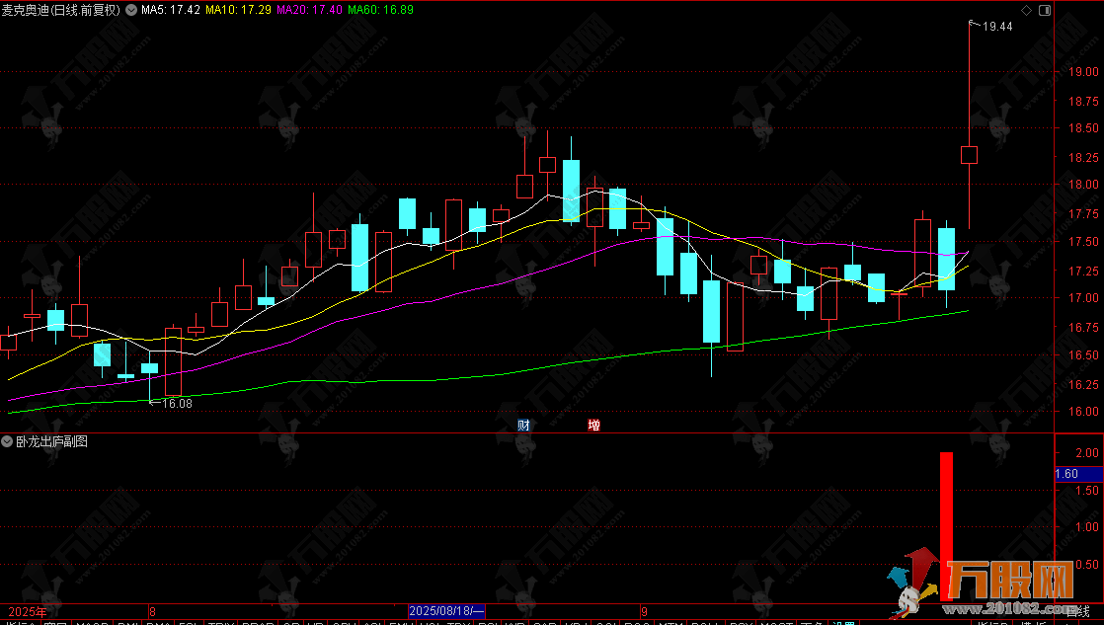Select the 2025/08/18/一 date label
This screenshot has height=625, width=1104.
(x=446, y=611)
